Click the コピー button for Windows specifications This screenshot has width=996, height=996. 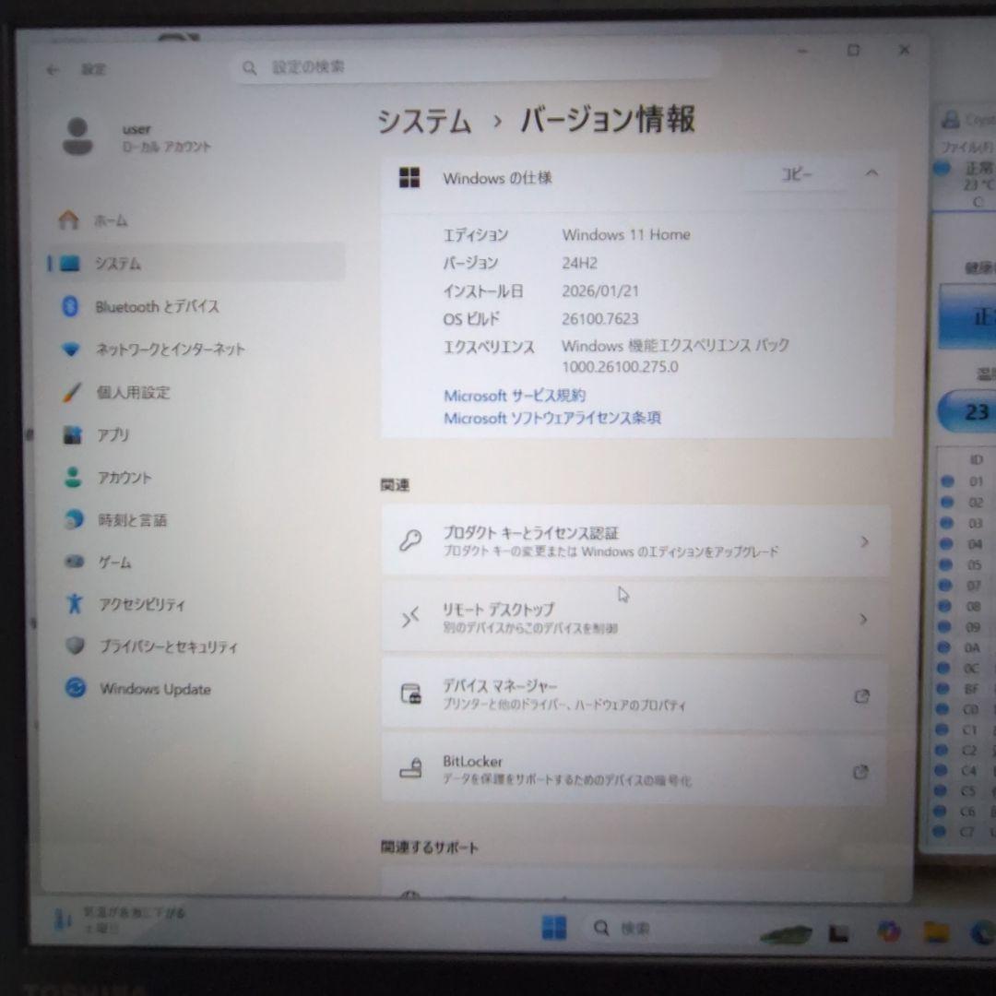(x=798, y=173)
